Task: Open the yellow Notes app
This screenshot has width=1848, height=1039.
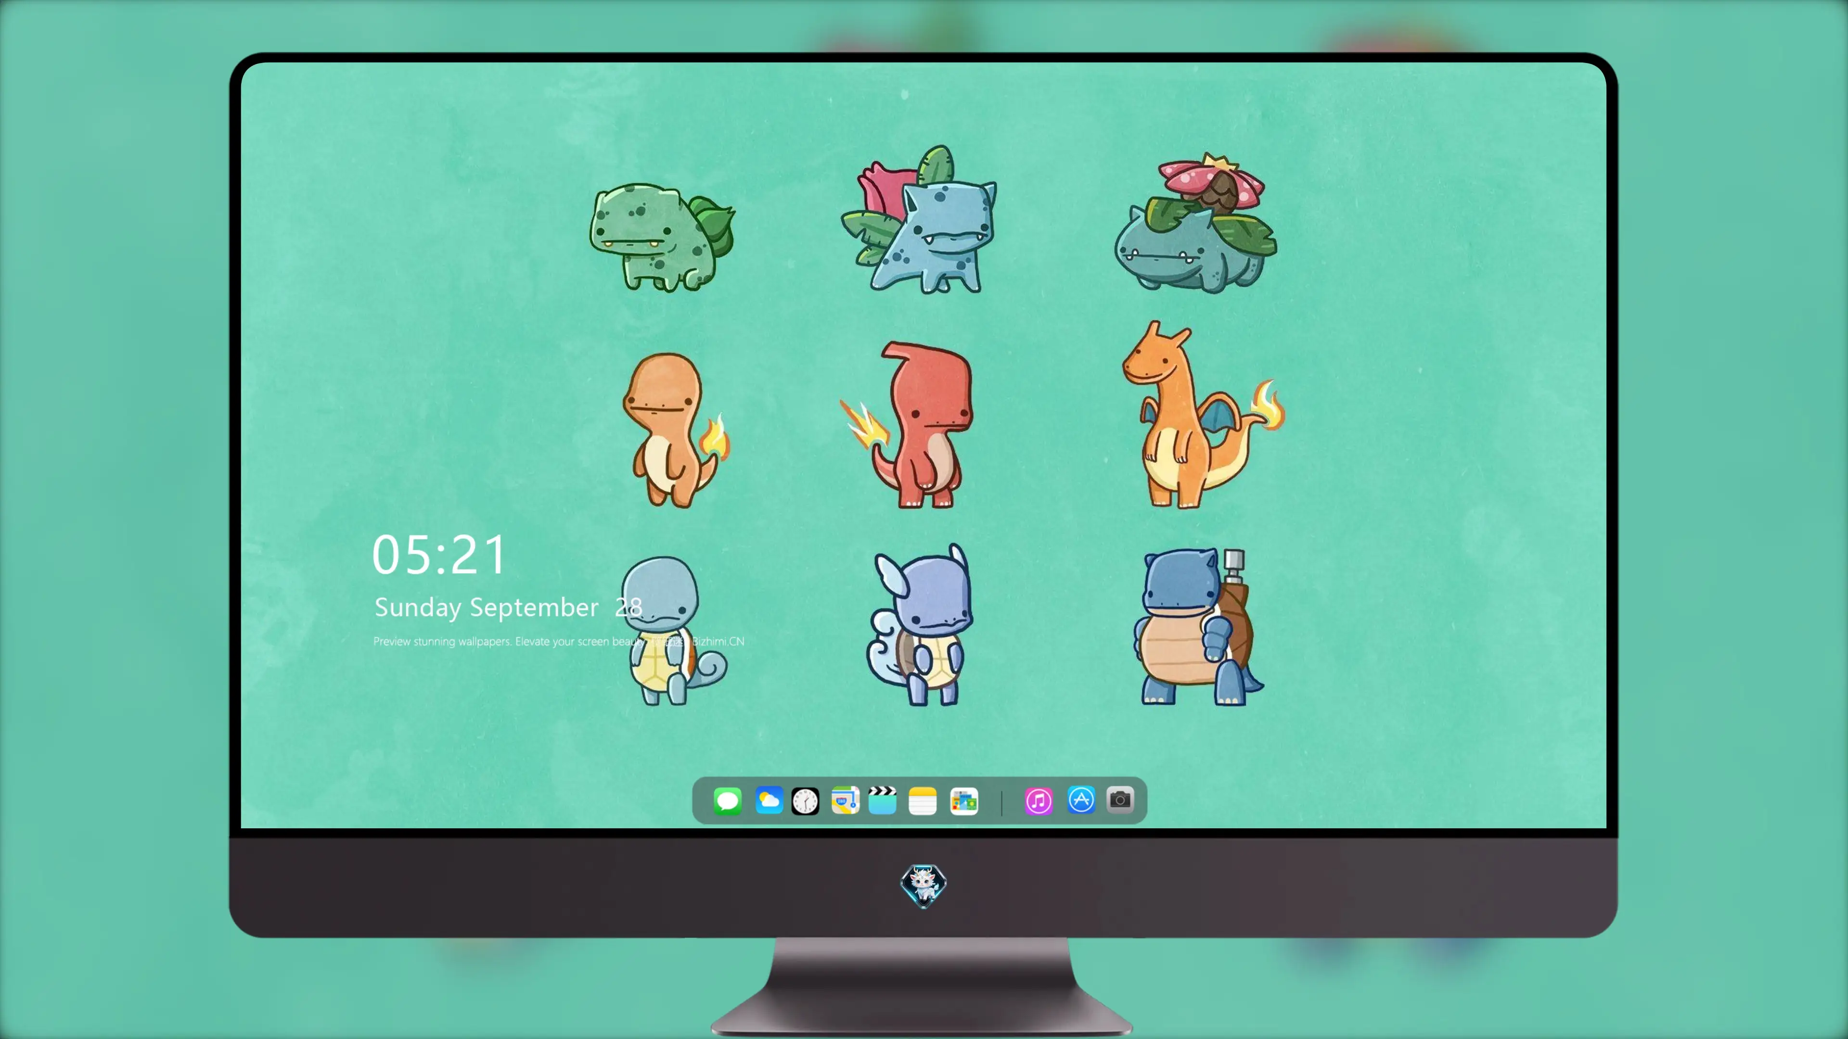Action: pos(923,801)
